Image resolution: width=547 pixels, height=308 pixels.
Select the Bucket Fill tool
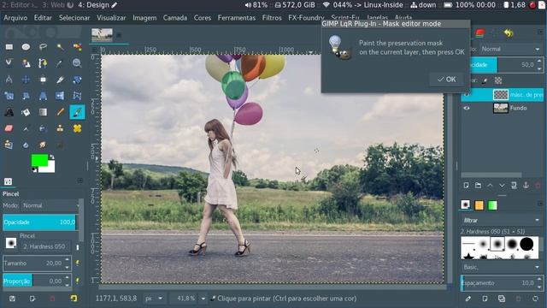tap(26, 112)
